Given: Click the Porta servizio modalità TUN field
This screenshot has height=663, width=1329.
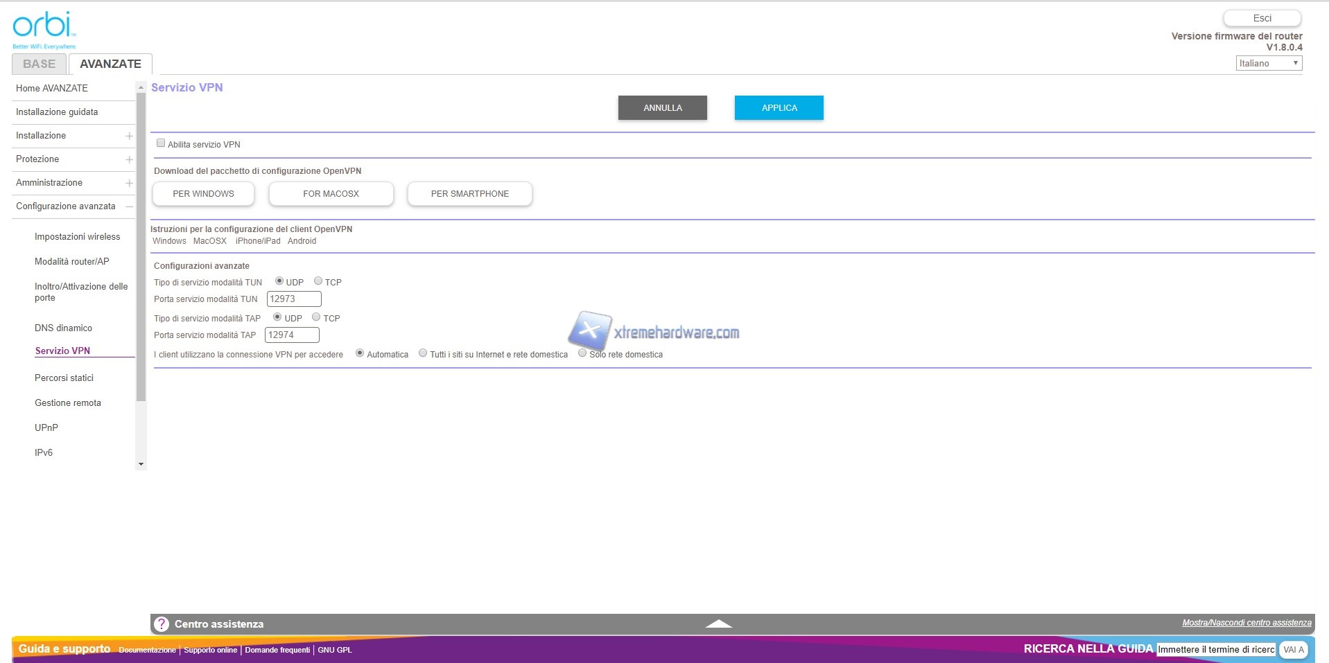Looking at the screenshot, I should (x=294, y=299).
